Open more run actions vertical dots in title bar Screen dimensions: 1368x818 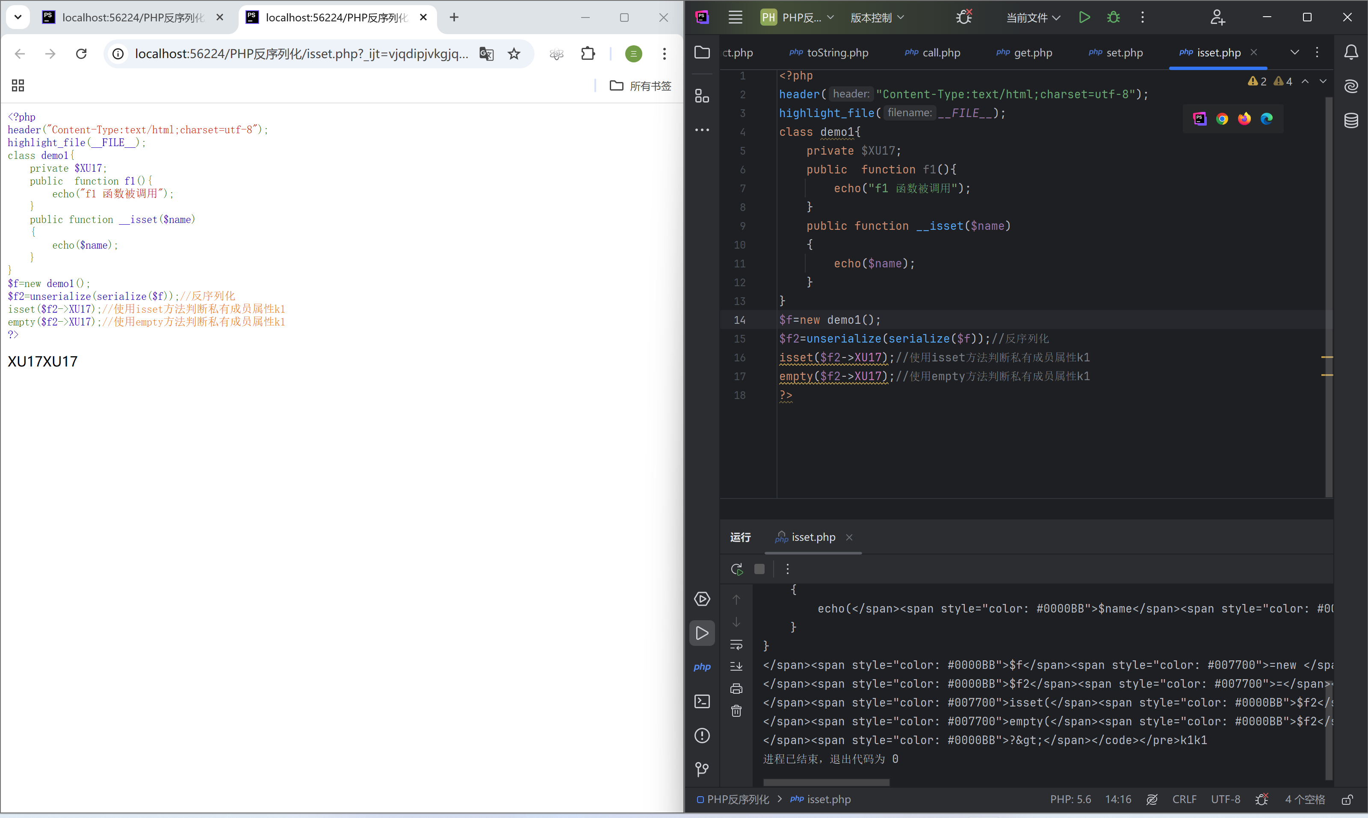tap(1142, 17)
